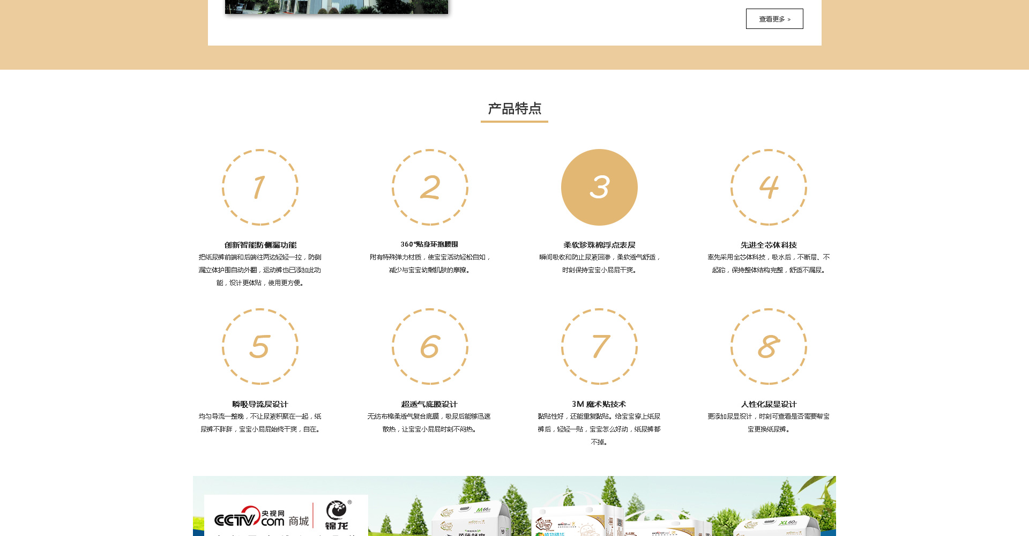
Task: Open the 创新智能防侧漏功能 feature title
Action: coord(260,245)
